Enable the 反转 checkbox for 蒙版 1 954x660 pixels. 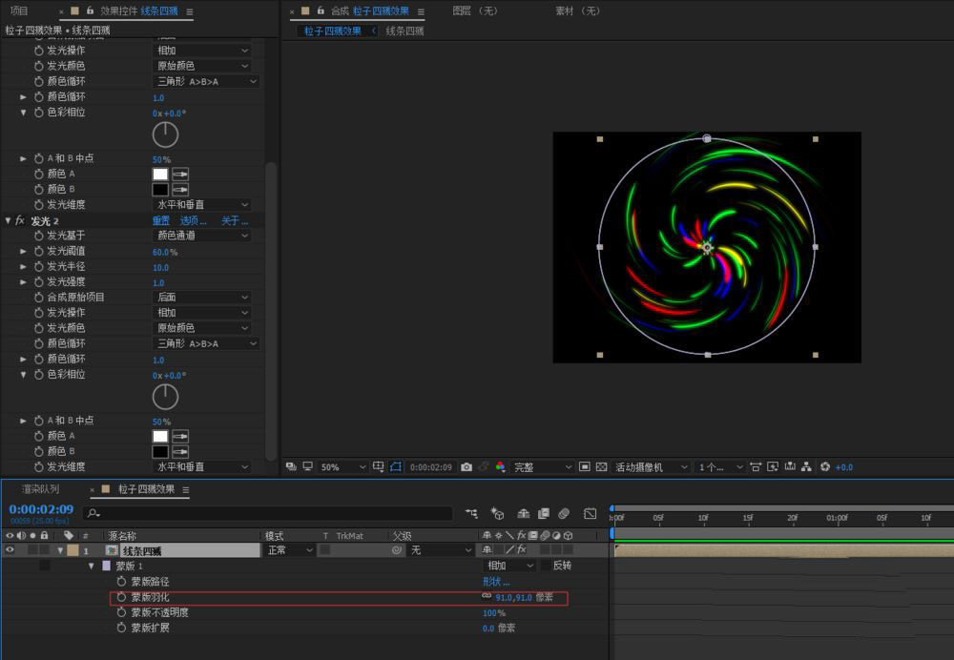(545, 566)
